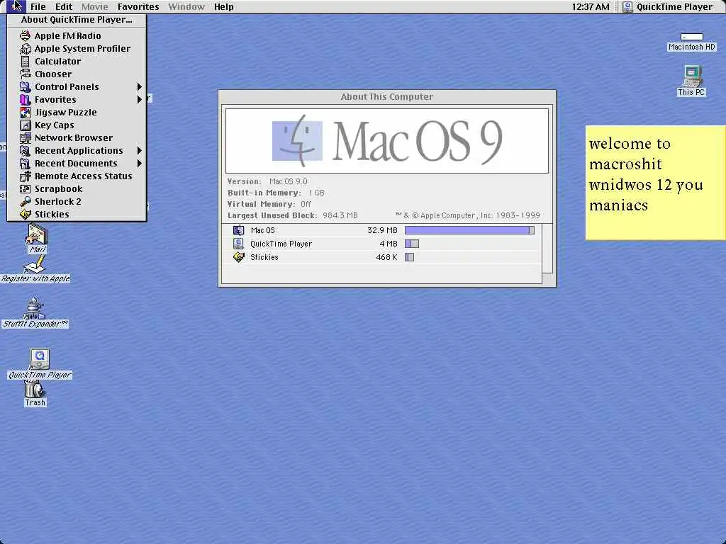726x544 pixels.
Task: Click the Control Panels folder icon
Action: [26, 86]
